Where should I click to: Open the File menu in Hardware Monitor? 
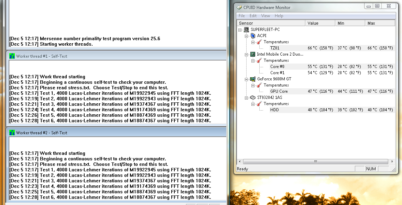tap(242, 15)
